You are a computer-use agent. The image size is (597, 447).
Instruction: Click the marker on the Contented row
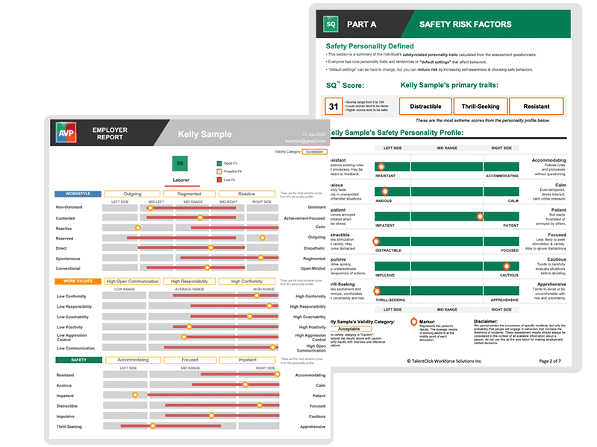(x=200, y=218)
